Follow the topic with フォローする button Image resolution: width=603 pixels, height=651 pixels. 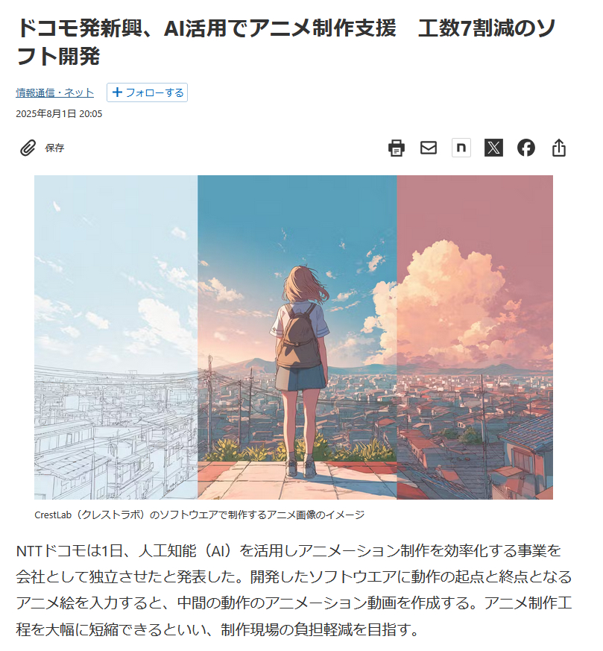pos(147,92)
